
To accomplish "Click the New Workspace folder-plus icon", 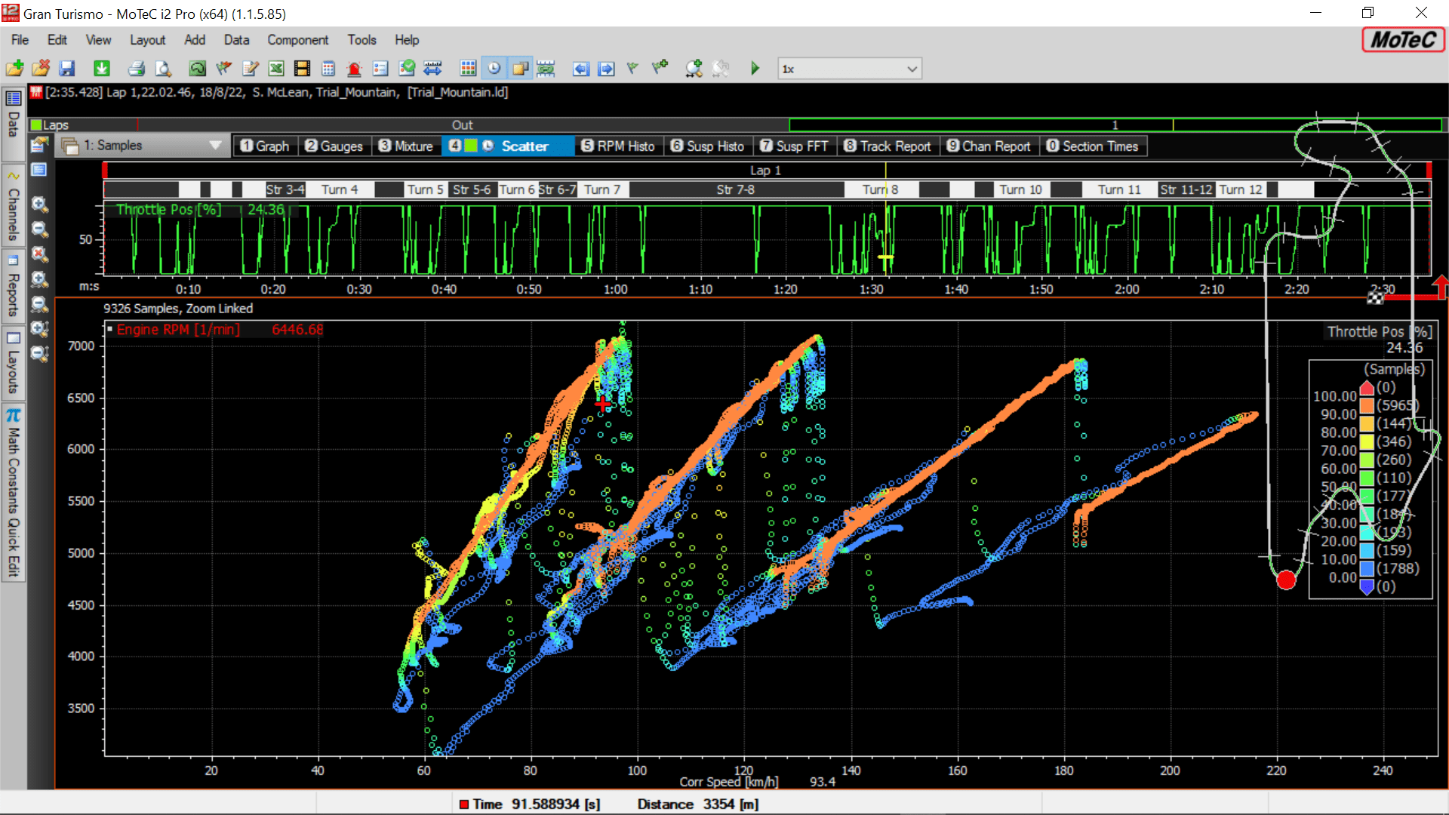I will (x=14, y=69).
